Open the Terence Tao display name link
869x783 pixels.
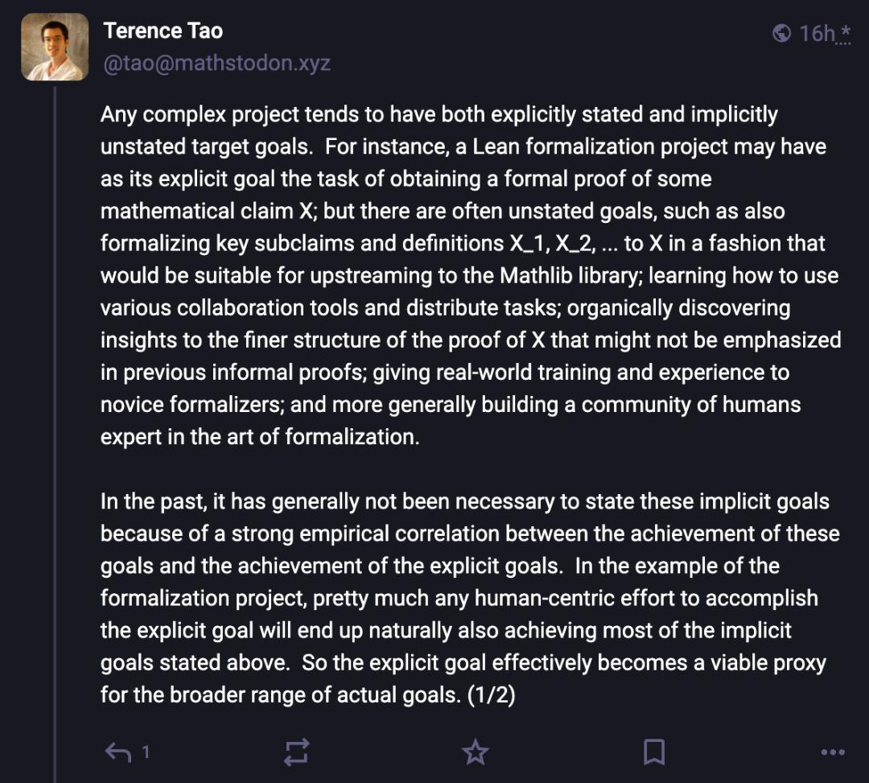coord(163,31)
